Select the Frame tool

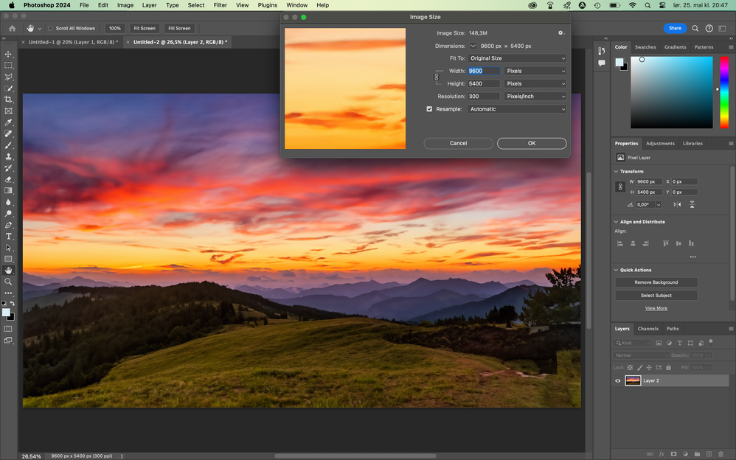(x=8, y=111)
